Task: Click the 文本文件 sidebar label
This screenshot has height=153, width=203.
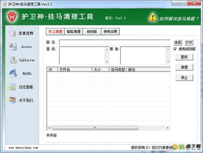Action: point(26,33)
